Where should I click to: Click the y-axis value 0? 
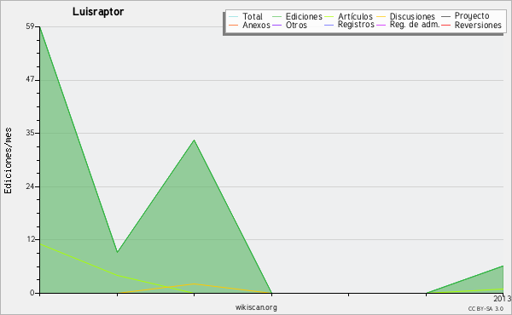point(32,293)
